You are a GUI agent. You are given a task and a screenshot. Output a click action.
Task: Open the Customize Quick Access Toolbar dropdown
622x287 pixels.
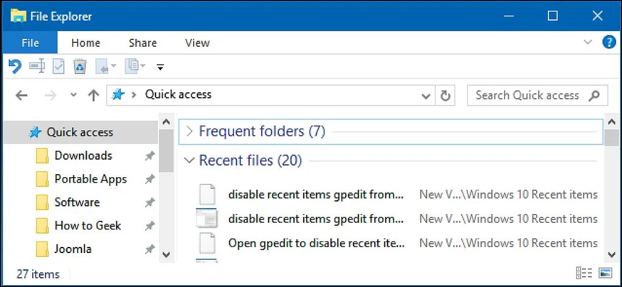click(160, 66)
